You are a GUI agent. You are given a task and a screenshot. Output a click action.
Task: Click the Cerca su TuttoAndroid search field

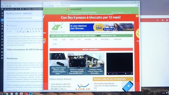tap(120, 12)
